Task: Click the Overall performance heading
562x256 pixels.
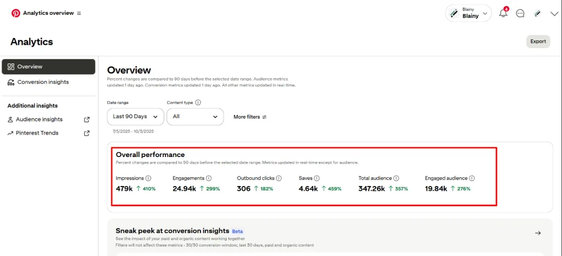Action: (x=150, y=155)
